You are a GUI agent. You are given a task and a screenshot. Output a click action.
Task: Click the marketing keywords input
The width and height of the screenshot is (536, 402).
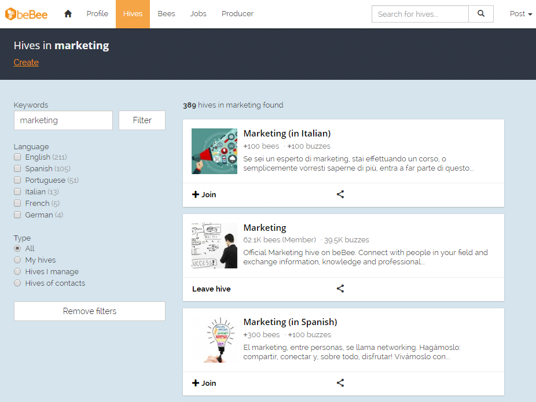coord(63,120)
